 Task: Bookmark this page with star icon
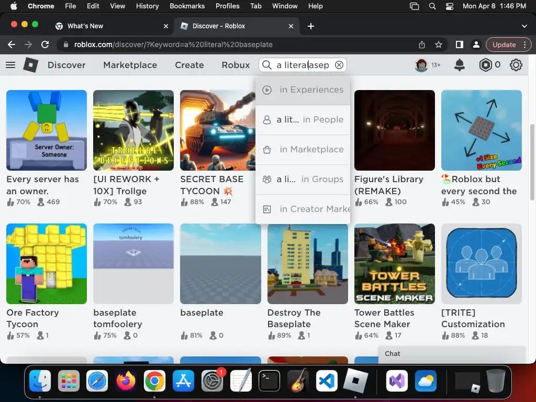pos(439,44)
